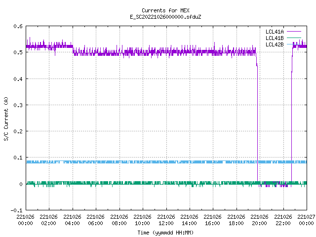Click the x-axis tick 221027 00:00

(306, 220)
